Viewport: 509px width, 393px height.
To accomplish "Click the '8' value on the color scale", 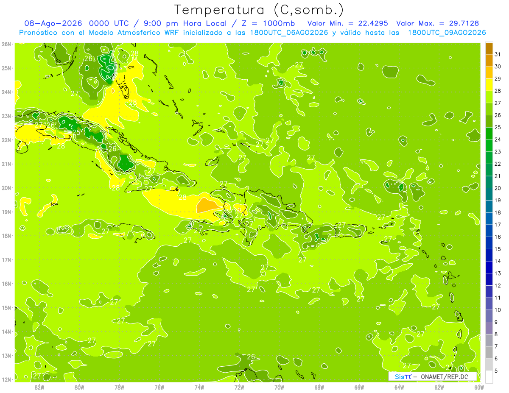I will 497,334.
